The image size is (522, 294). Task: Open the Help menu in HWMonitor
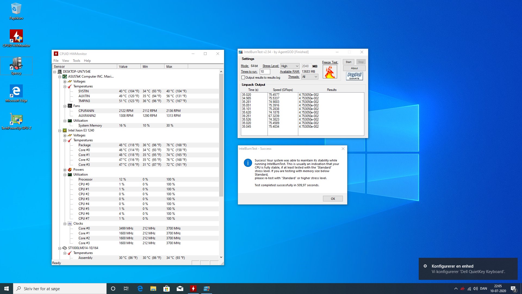click(87, 61)
